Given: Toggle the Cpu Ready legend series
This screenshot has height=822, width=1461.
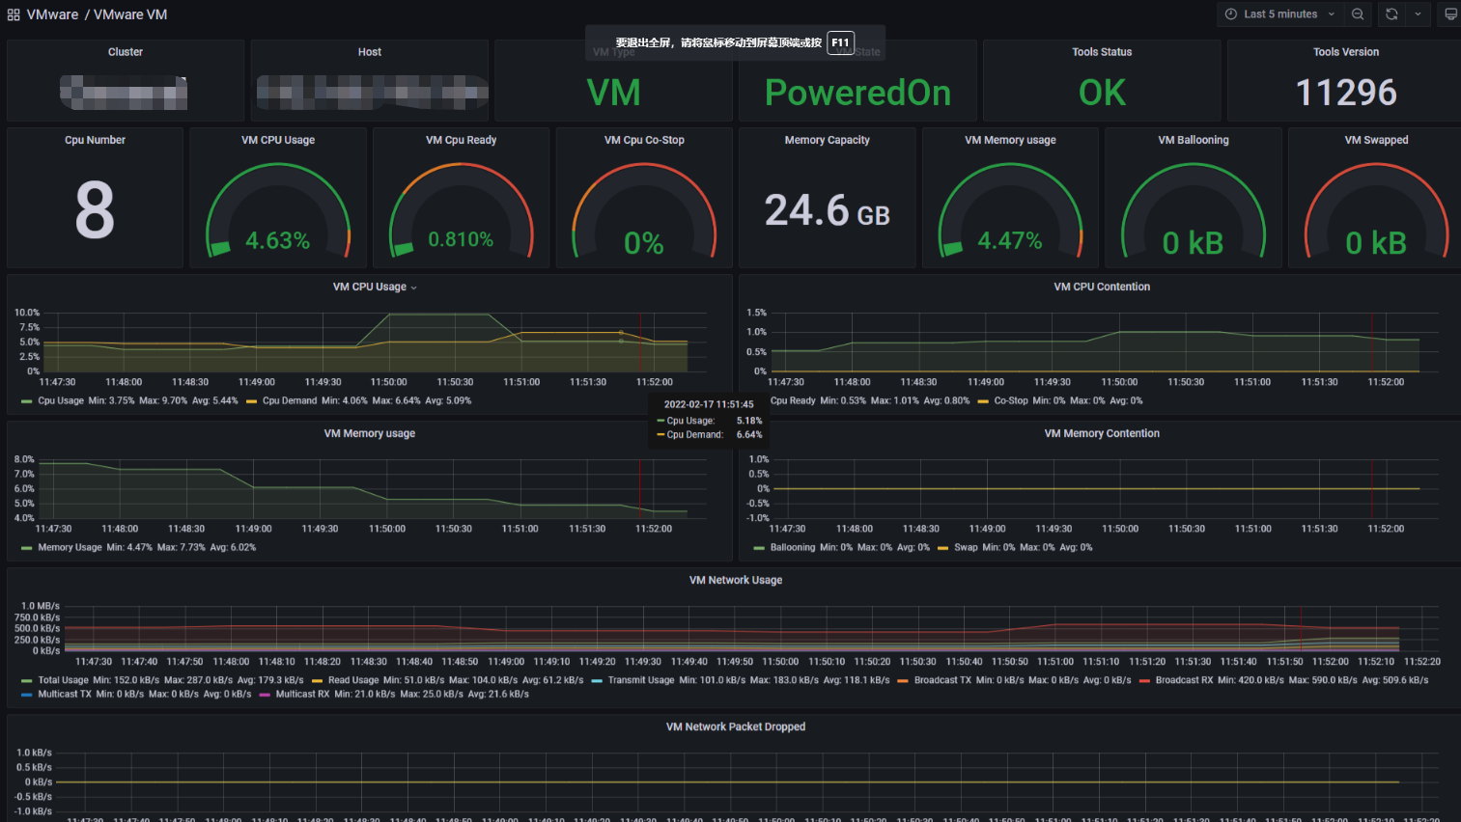Looking at the screenshot, I should [793, 400].
